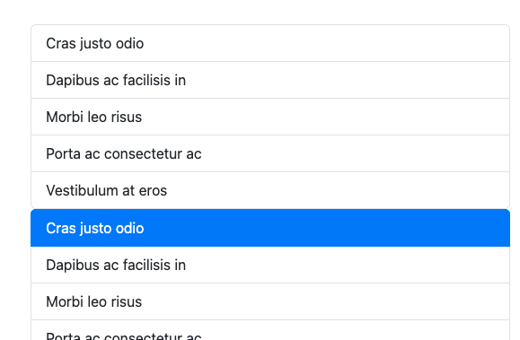Select Morbi leo risus in the second list group
This screenshot has height=340, width=520.
tap(270, 301)
